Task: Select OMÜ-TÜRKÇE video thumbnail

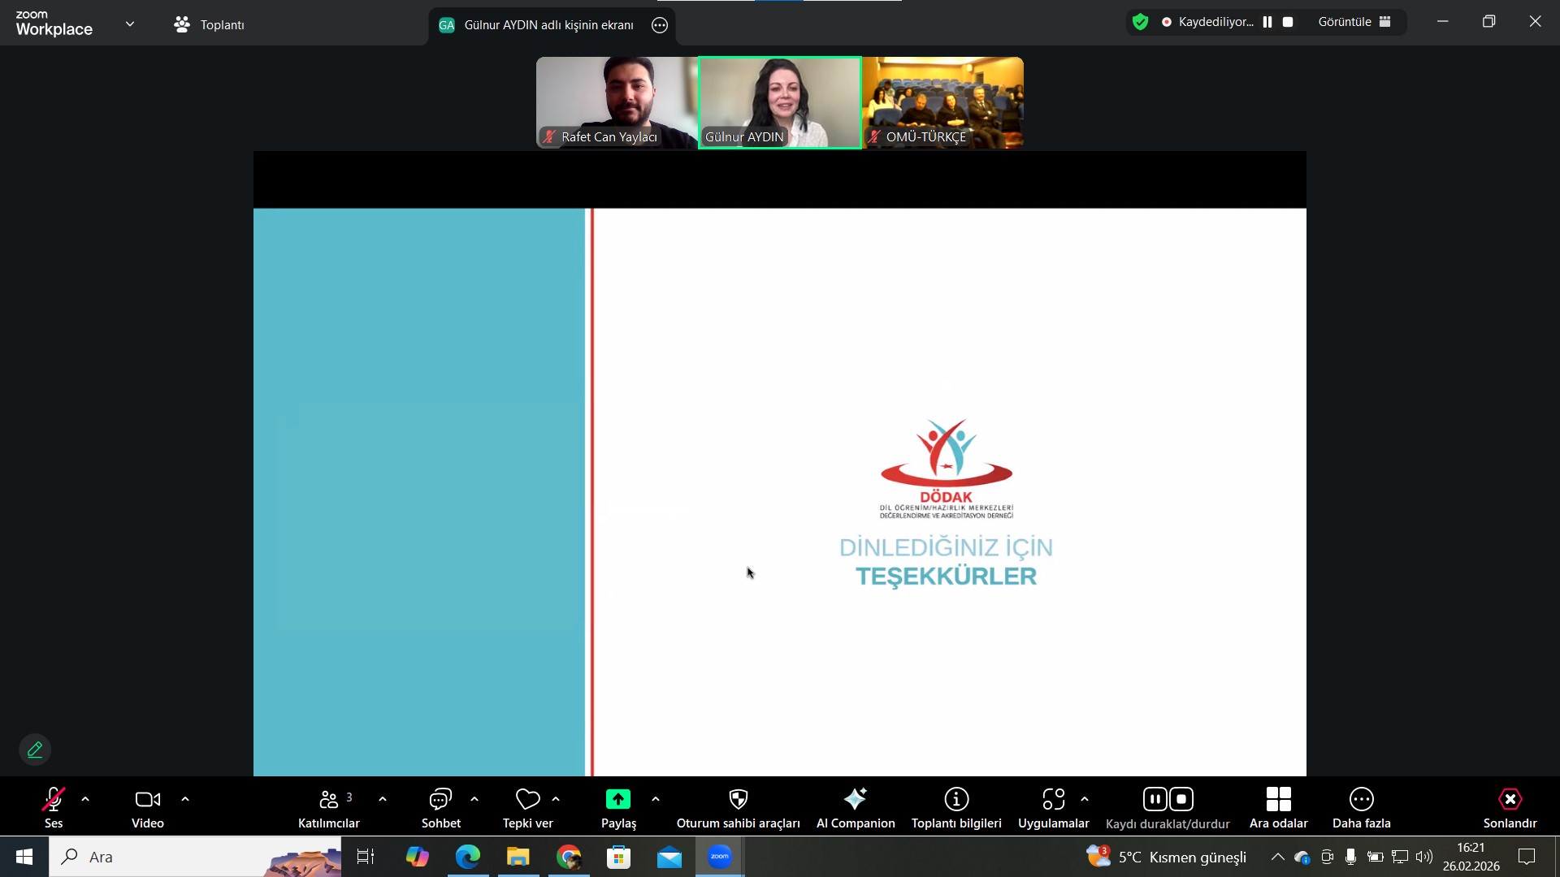Action: coord(942,102)
